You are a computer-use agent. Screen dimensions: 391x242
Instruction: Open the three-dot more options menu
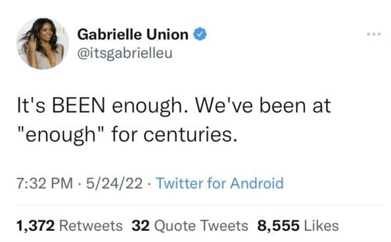point(374,34)
